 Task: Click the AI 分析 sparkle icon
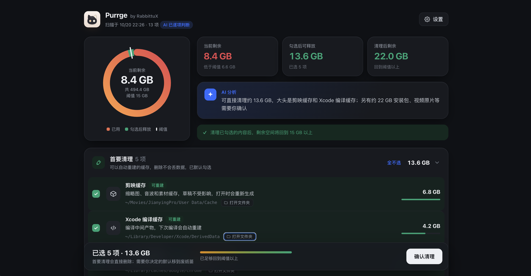pyautogui.click(x=210, y=95)
